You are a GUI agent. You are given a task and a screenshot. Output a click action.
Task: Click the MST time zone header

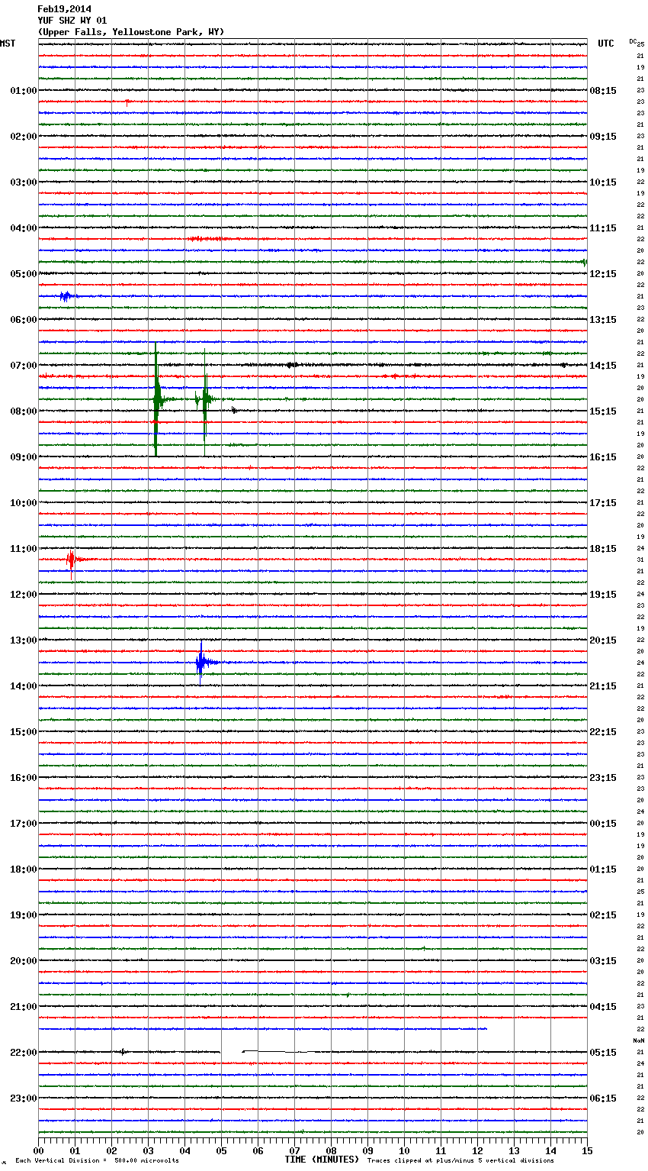click(x=8, y=44)
